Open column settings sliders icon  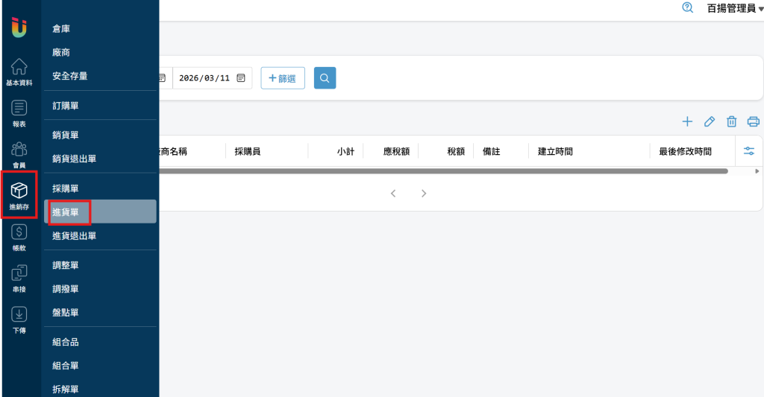[749, 151]
